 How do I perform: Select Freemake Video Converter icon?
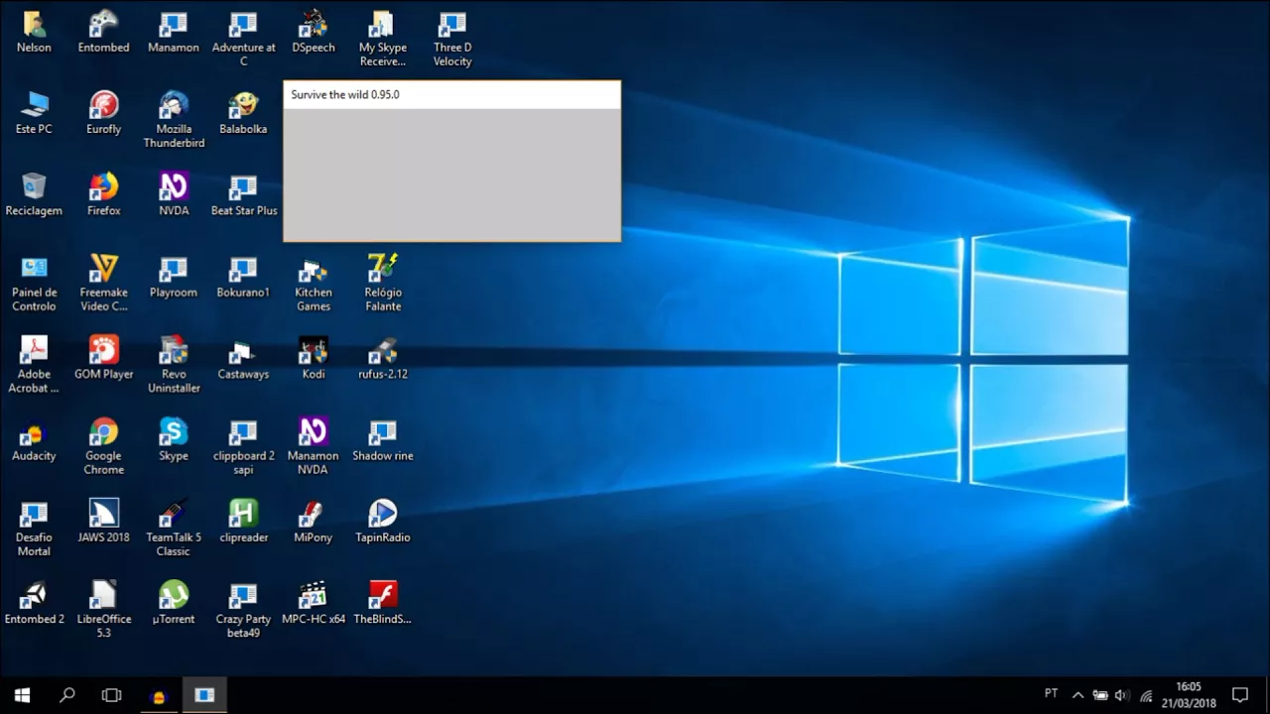tap(103, 283)
